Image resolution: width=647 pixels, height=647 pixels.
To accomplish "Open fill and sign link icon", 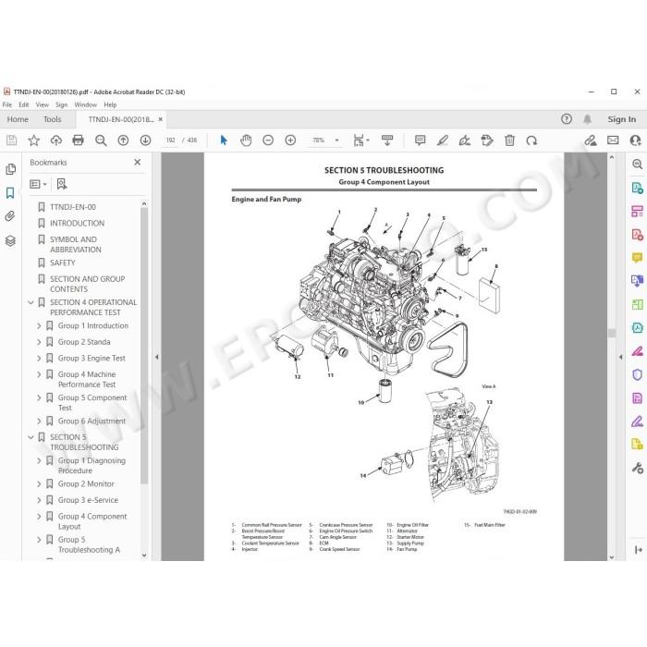I will coord(591,140).
